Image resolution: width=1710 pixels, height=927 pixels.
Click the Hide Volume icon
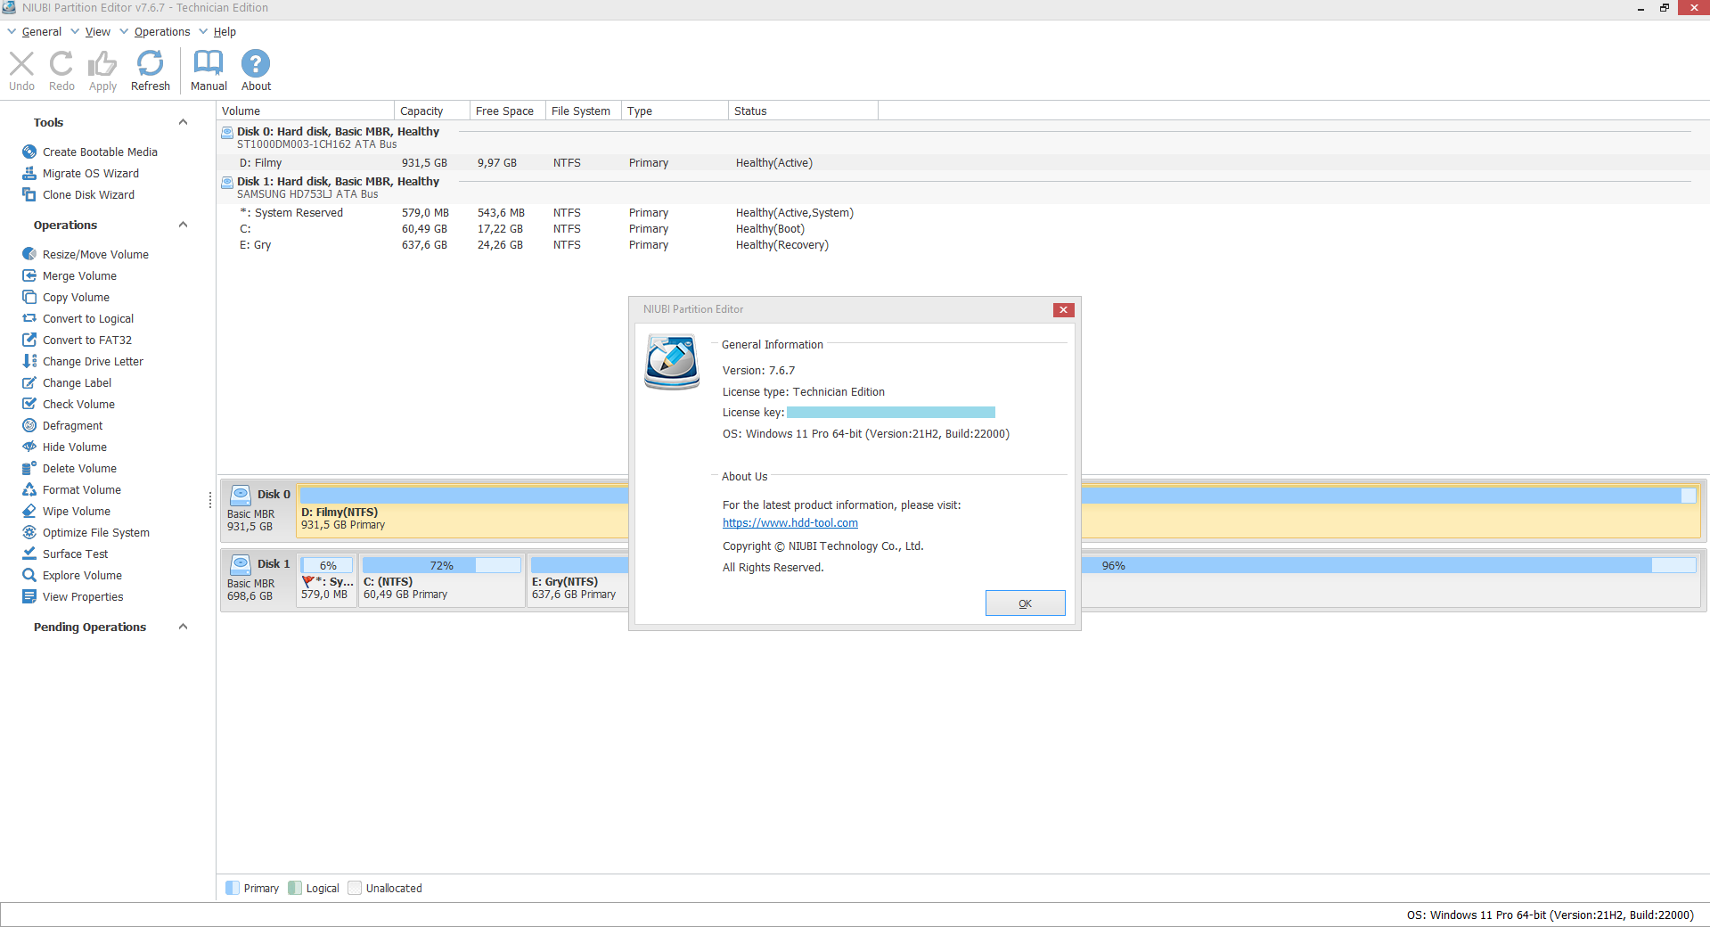tap(29, 447)
